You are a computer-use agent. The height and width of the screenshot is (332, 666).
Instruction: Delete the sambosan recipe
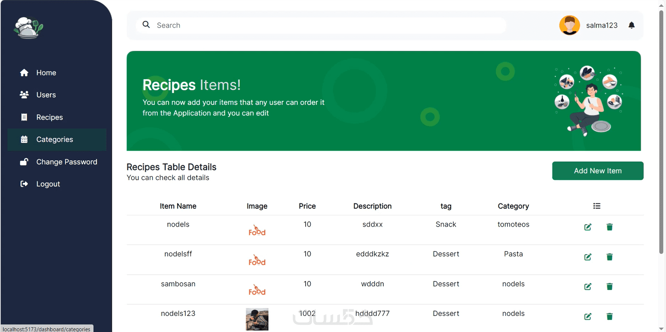[610, 286]
